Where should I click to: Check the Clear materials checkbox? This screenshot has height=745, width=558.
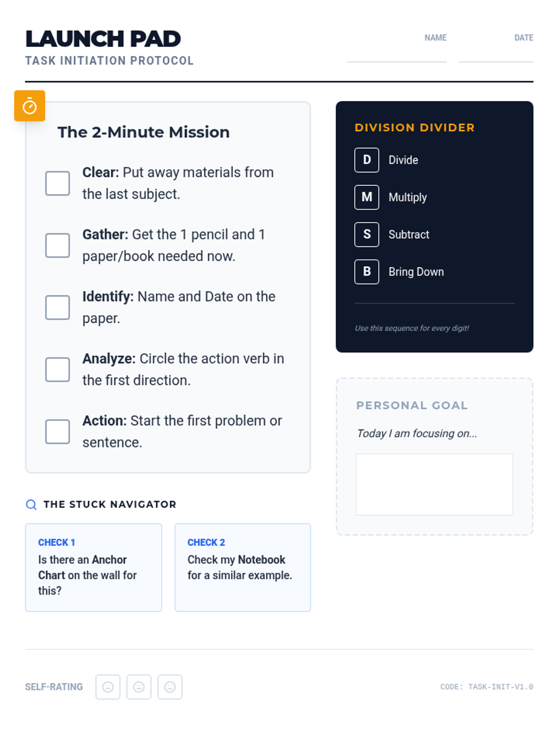[x=58, y=183]
